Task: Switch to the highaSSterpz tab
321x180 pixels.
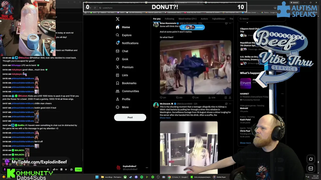Action: click(x=218, y=19)
